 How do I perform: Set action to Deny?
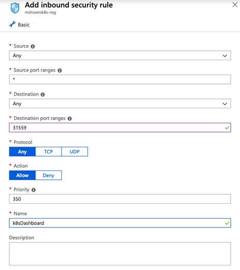tap(49, 175)
